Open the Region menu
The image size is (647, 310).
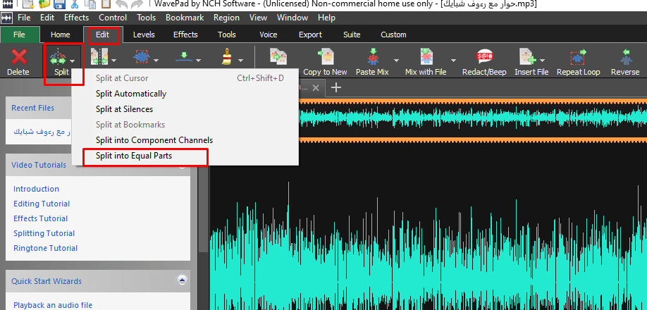[226, 18]
